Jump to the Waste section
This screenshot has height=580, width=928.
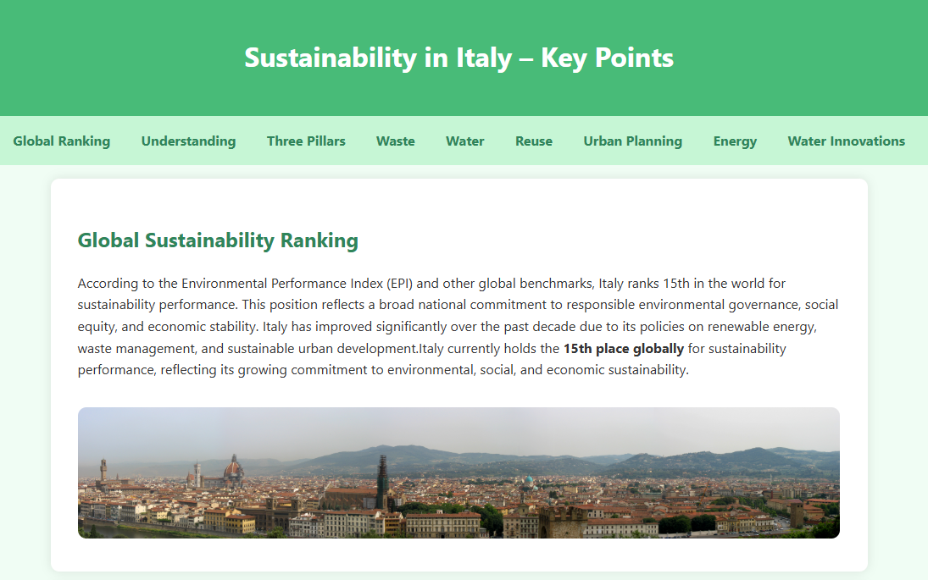(x=395, y=141)
